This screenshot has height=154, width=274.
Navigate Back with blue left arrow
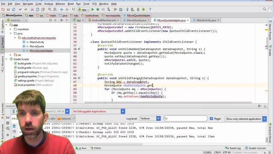pos(62,9)
